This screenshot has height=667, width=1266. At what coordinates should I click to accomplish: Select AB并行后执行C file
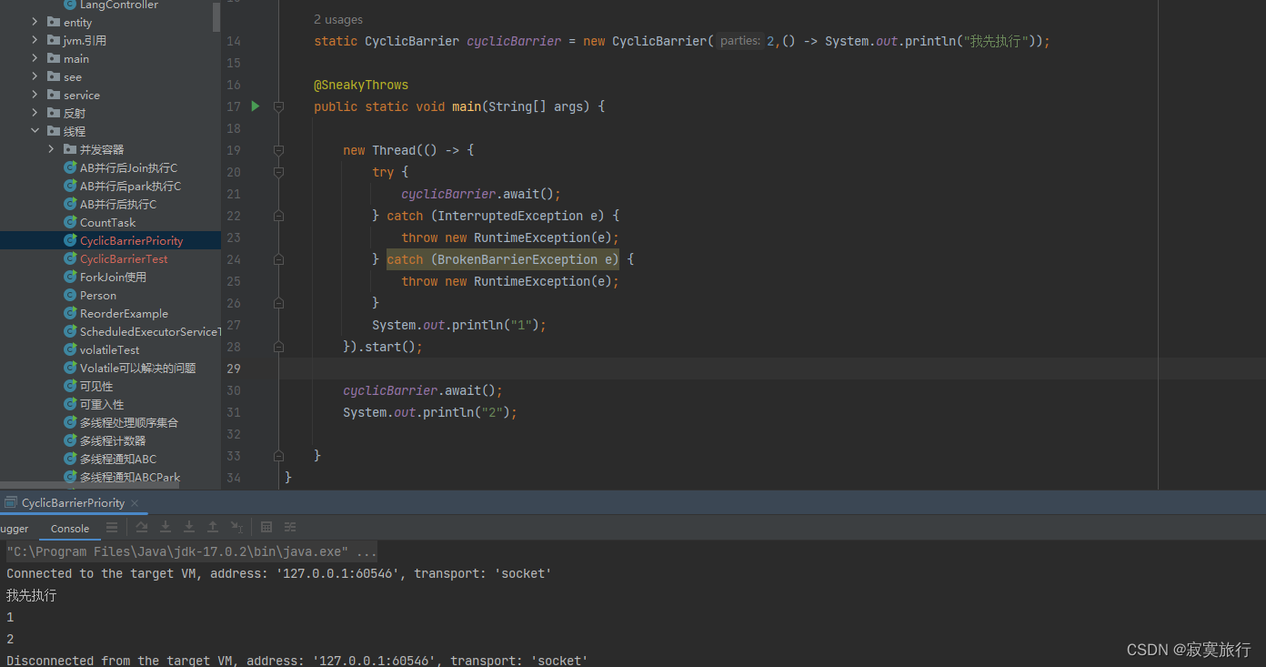[x=118, y=204]
